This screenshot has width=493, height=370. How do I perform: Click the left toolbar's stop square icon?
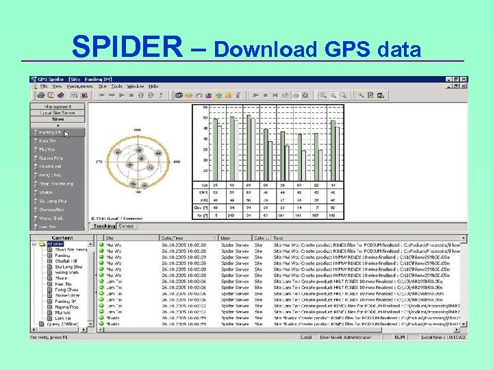tap(131, 95)
